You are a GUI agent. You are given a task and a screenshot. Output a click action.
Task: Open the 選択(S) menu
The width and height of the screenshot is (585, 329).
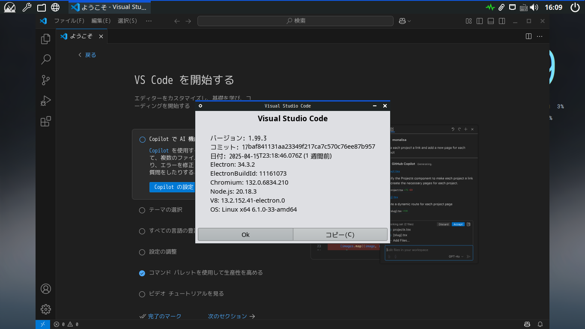pyautogui.click(x=127, y=21)
